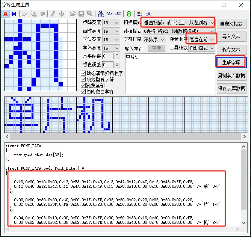
Task: Open file with the folder icon
Action: tap(73, 14)
